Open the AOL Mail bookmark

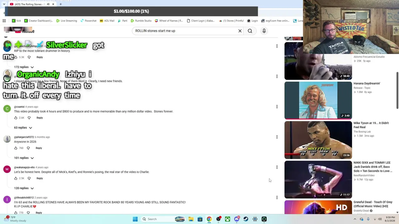[x=107, y=21]
